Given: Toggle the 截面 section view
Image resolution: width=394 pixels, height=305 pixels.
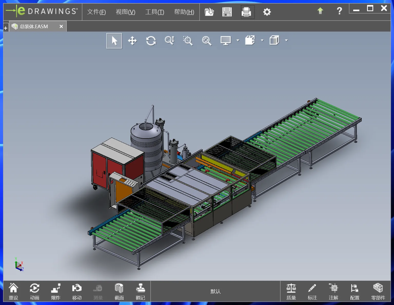Looking at the screenshot, I should click(x=119, y=291).
